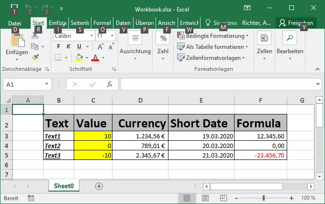325x204 pixels.
Task: Click the insert function fx icon
Action: pos(110,84)
